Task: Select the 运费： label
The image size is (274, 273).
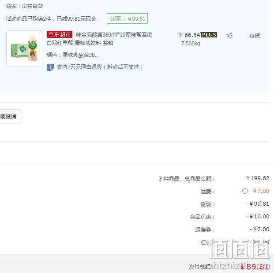Action: [x=208, y=192]
